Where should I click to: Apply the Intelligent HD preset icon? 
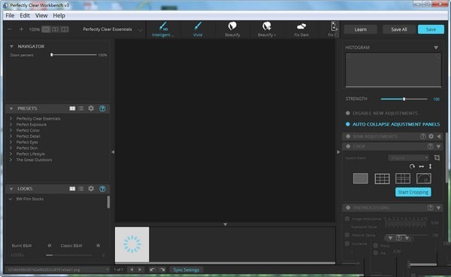163,26
